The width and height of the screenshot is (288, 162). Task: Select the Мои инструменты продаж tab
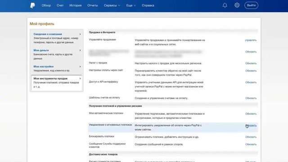pos(57,83)
